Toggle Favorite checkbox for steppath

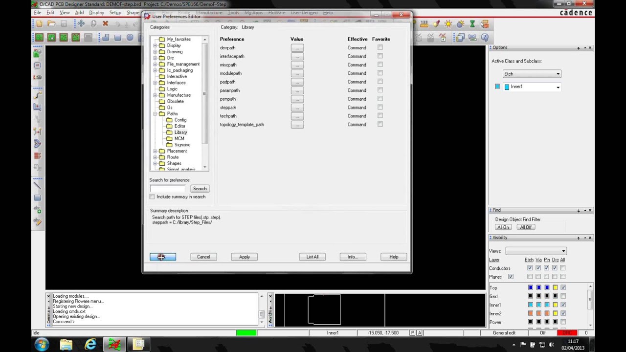[x=380, y=107]
